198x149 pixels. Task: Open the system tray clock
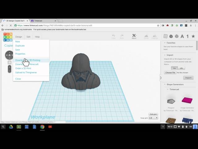170,127
